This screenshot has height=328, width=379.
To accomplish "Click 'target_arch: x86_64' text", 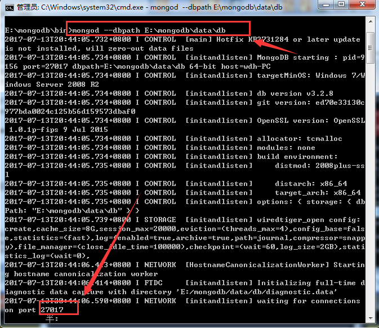I will click(318, 193).
